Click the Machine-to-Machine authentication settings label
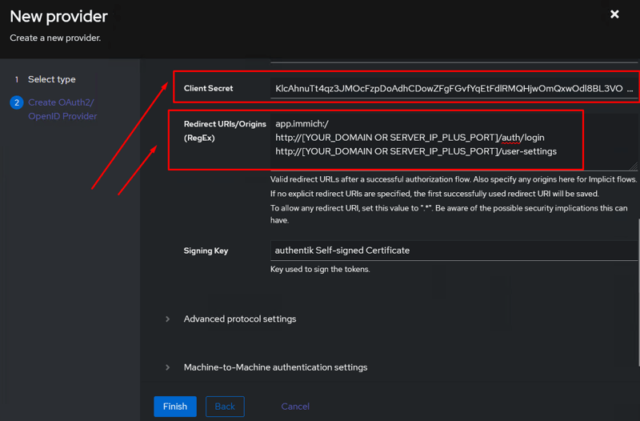This screenshot has width=640, height=421. (275, 367)
